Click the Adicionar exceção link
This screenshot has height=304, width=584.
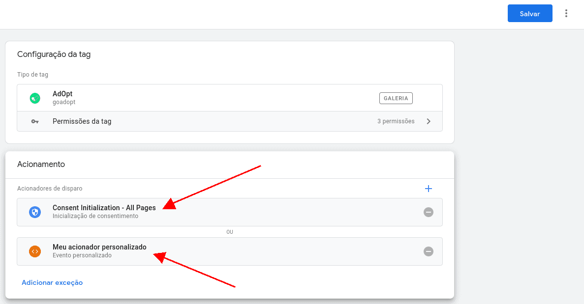tap(52, 282)
